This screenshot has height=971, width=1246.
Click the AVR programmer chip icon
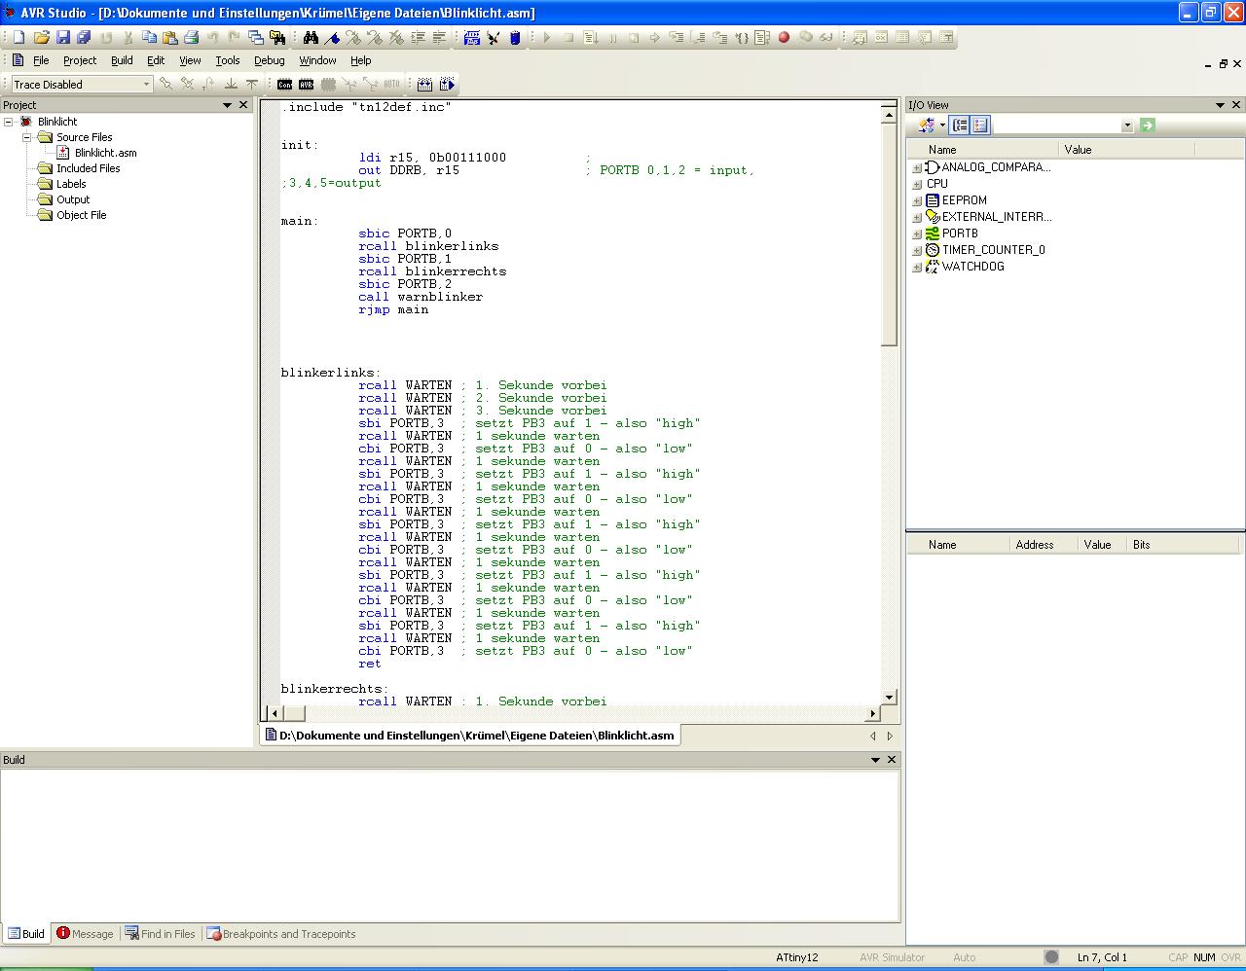[306, 85]
